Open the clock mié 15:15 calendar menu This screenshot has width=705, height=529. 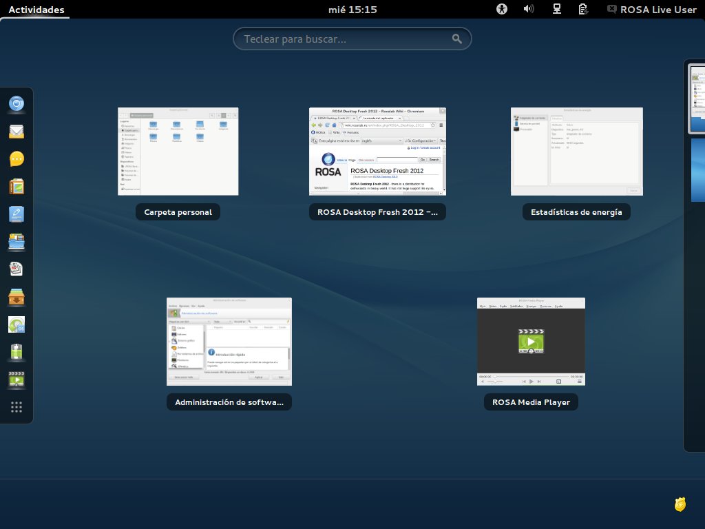352,10
